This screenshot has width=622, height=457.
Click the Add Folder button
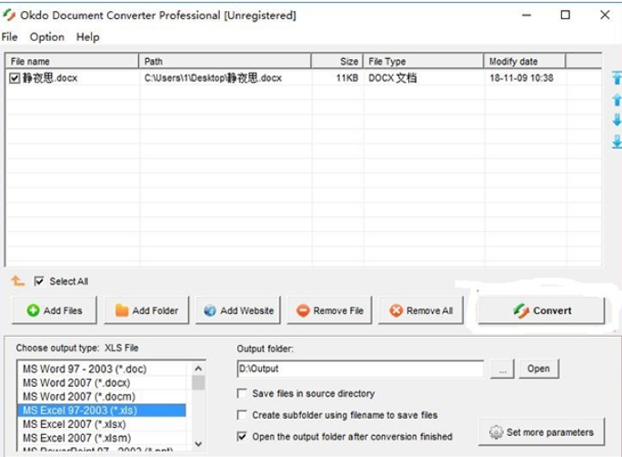[x=146, y=310]
